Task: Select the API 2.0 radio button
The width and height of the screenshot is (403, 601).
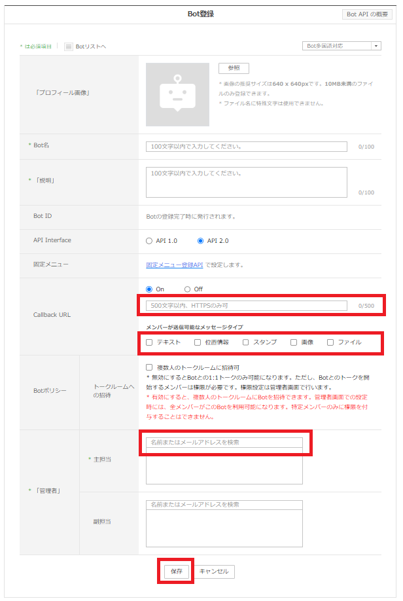Action: tap(201, 241)
